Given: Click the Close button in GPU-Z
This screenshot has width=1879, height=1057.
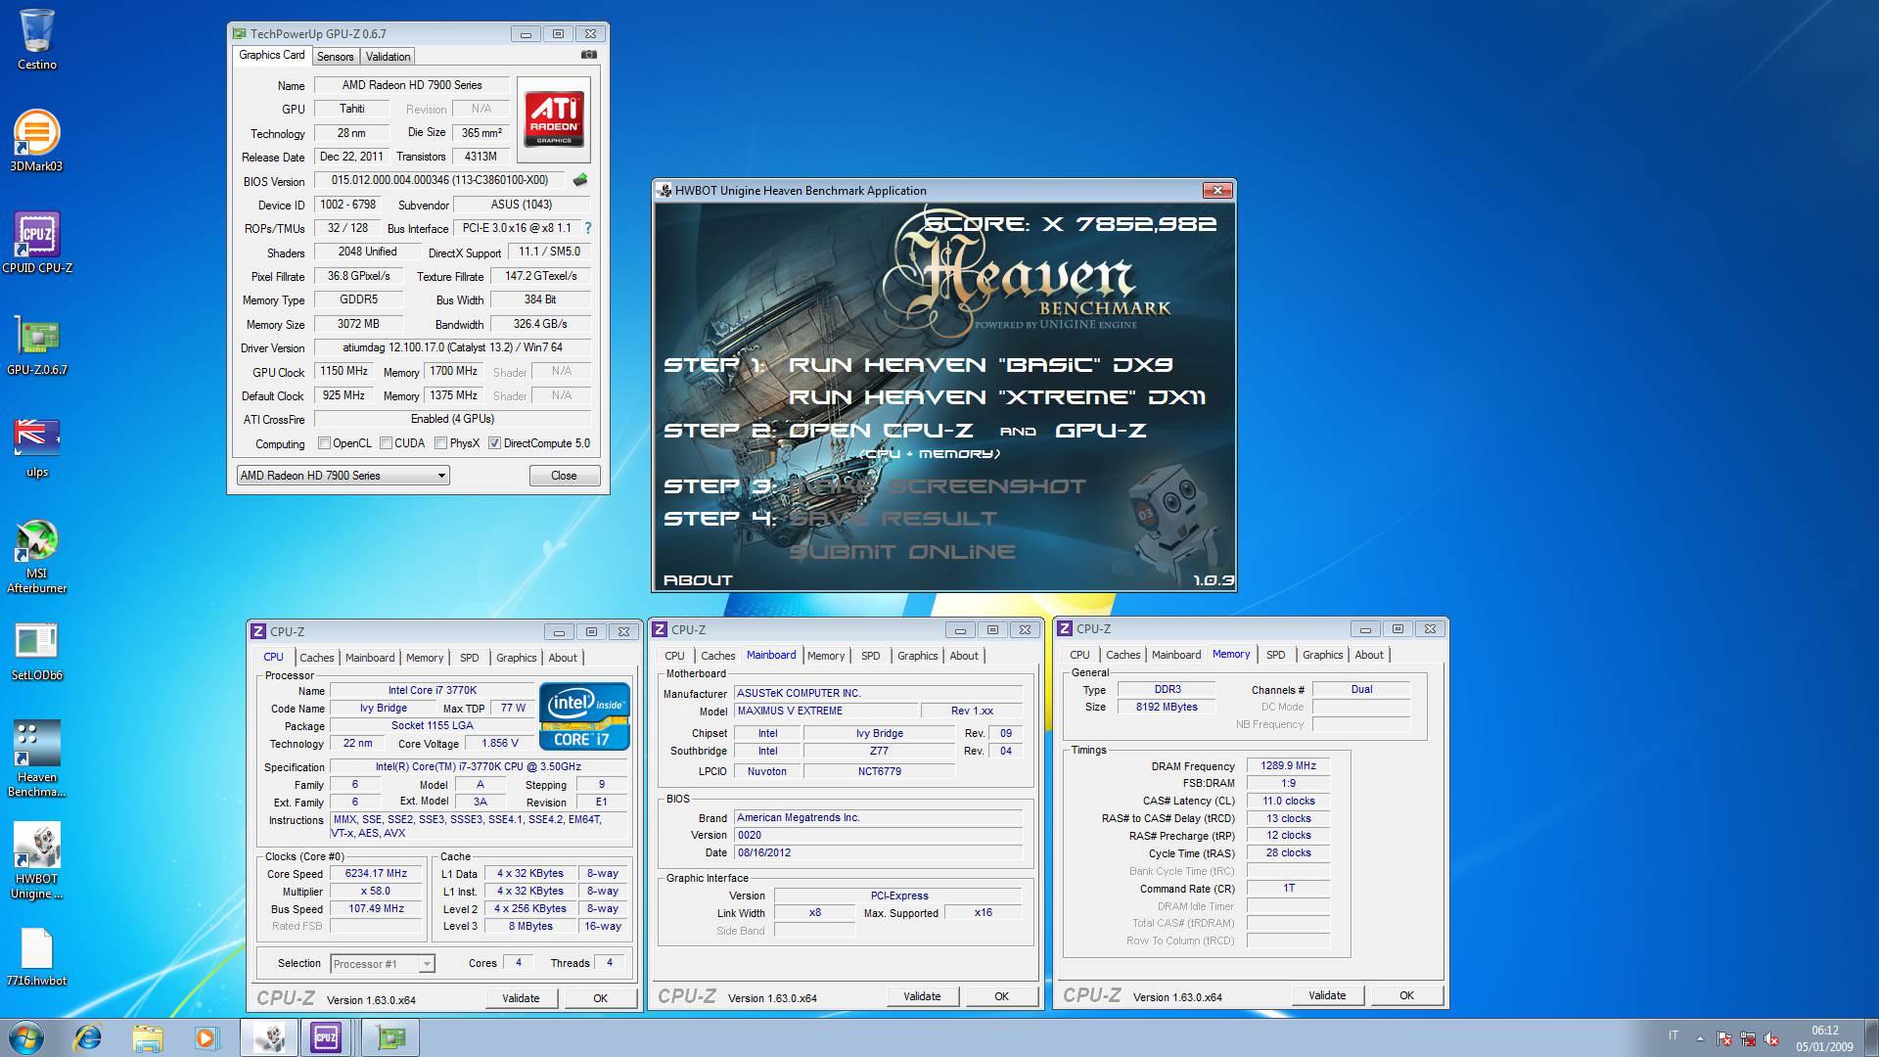Looking at the screenshot, I should [x=564, y=476].
